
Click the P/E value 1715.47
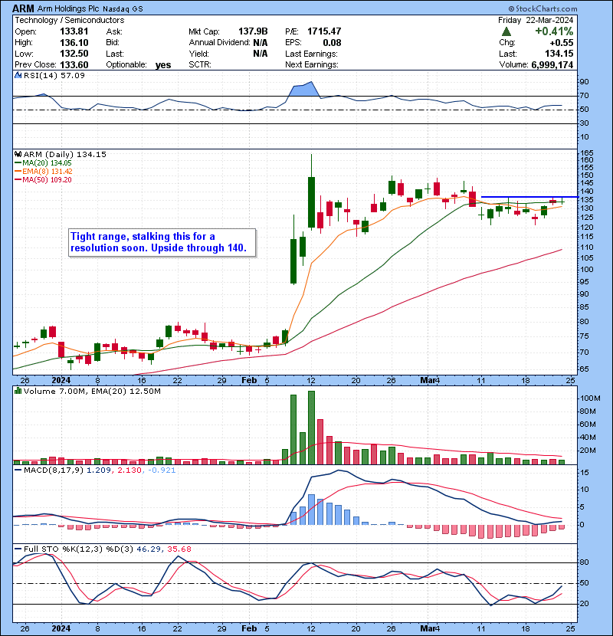[324, 31]
